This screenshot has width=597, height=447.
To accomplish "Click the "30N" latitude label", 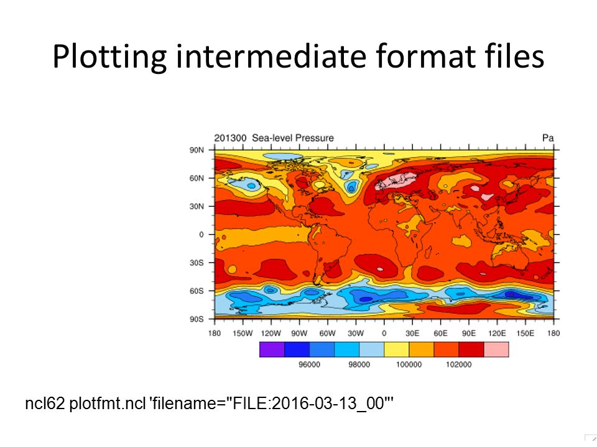I will pyautogui.click(x=197, y=206).
